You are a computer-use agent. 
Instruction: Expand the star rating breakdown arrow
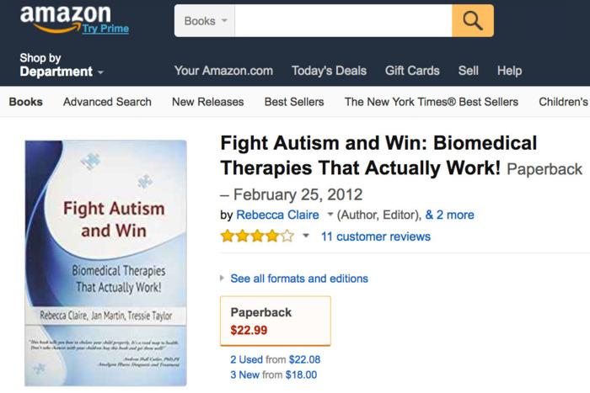306,236
